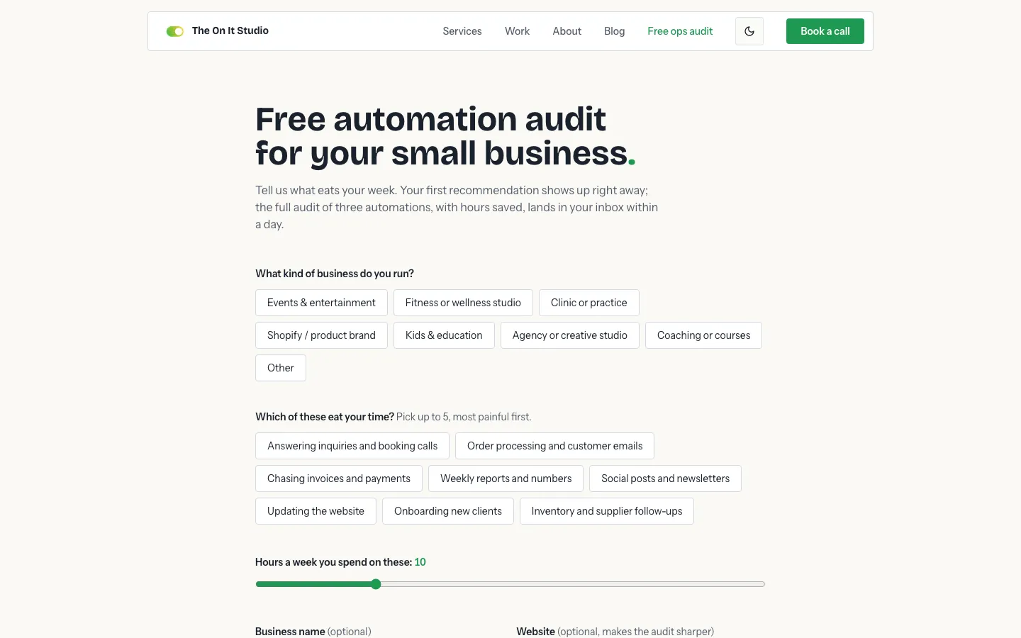
Task: Pick the Other business type
Action: (281, 368)
